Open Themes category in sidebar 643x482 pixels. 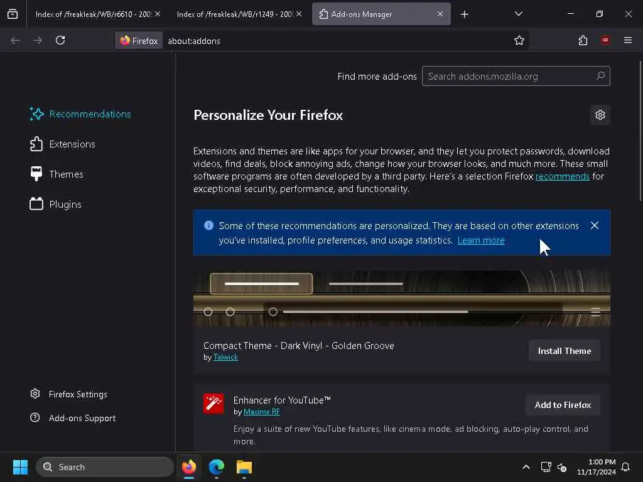click(57, 174)
